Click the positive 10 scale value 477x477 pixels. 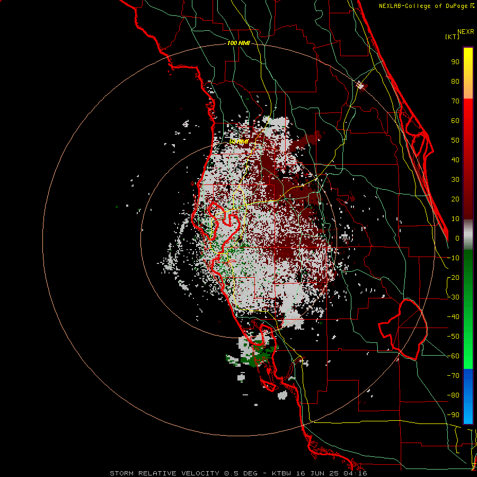pos(455,219)
